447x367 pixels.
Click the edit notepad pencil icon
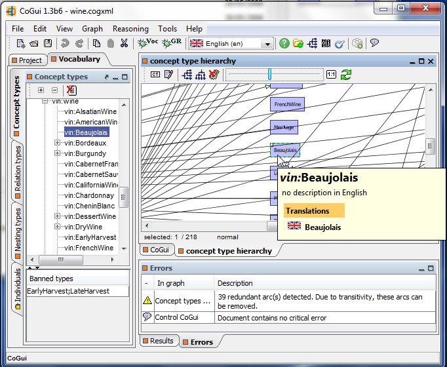tap(168, 75)
